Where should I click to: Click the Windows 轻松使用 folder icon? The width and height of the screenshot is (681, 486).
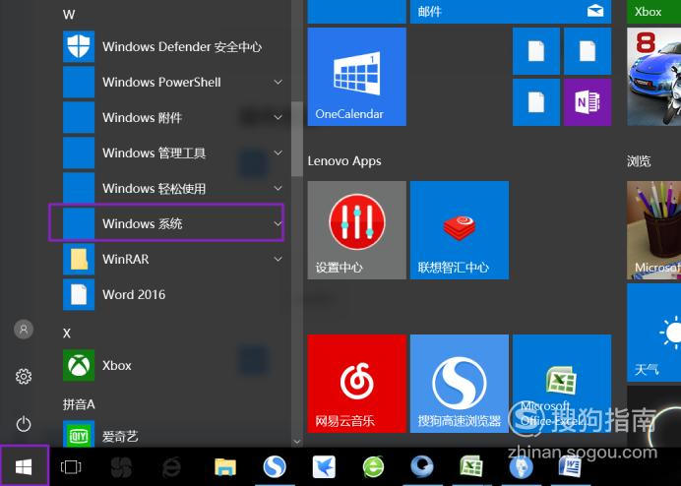[x=79, y=188]
